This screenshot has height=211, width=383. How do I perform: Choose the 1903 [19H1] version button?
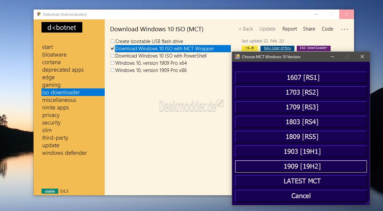pyautogui.click(x=301, y=152)
